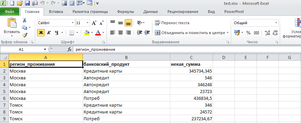Click the text orientation icon
This screenshot has width=301, height=123.
(x=140, y=23)
